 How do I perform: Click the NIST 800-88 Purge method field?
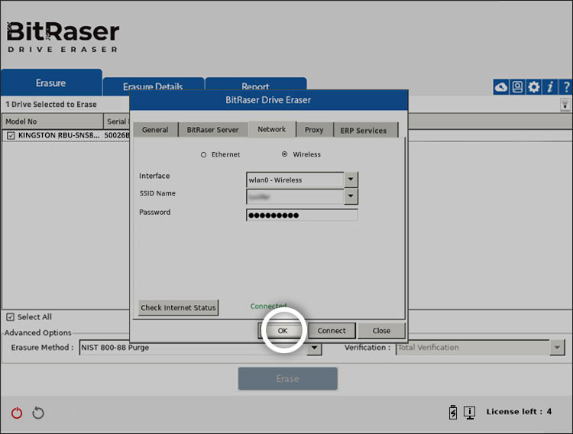click(x=193, y=348)
